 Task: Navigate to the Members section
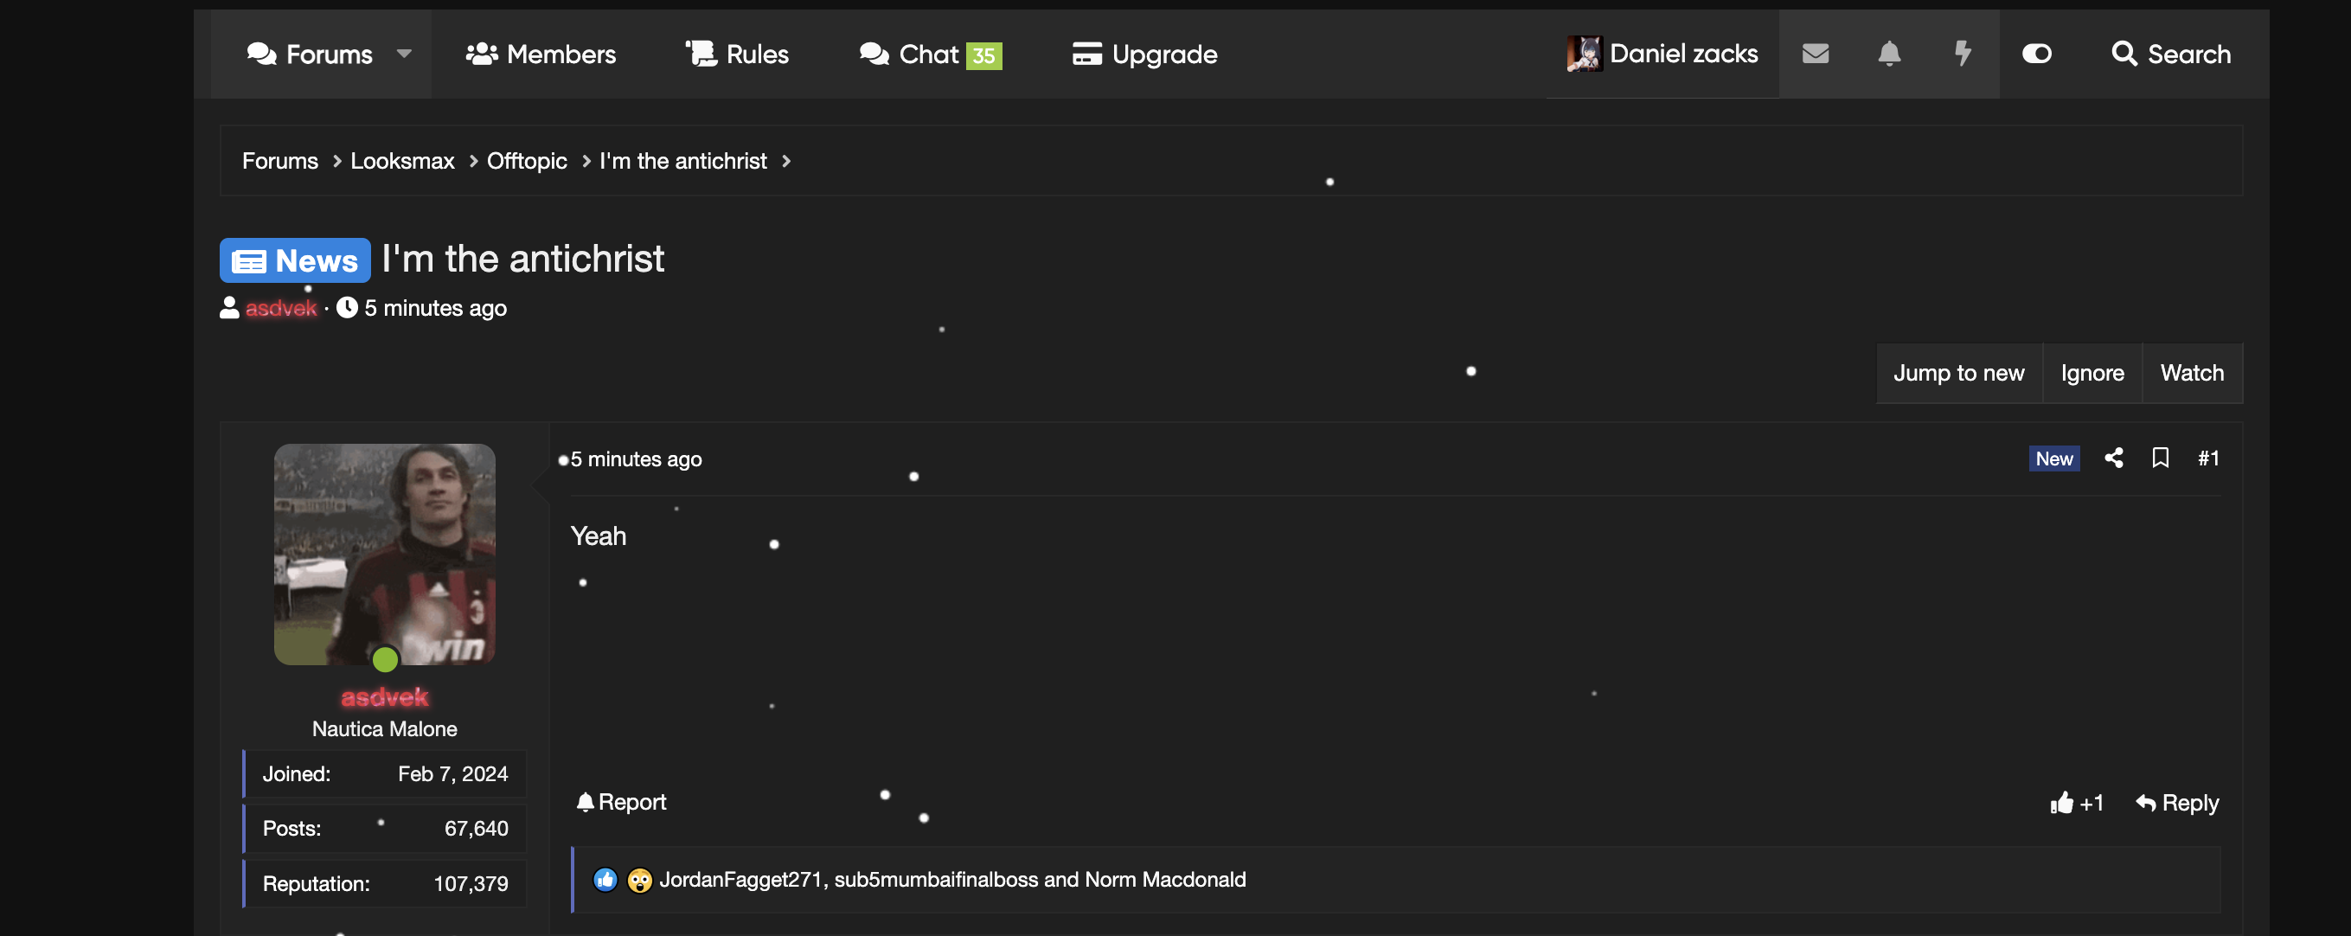[x=541, y=54]
